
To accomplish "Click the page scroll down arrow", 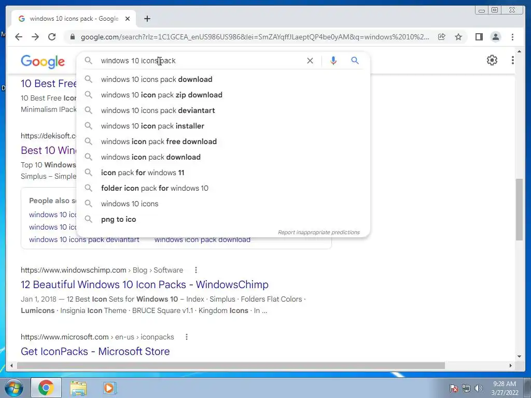I will coord(519,357).
